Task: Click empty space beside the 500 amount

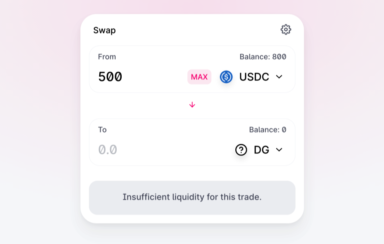Action: pos(154,77)
